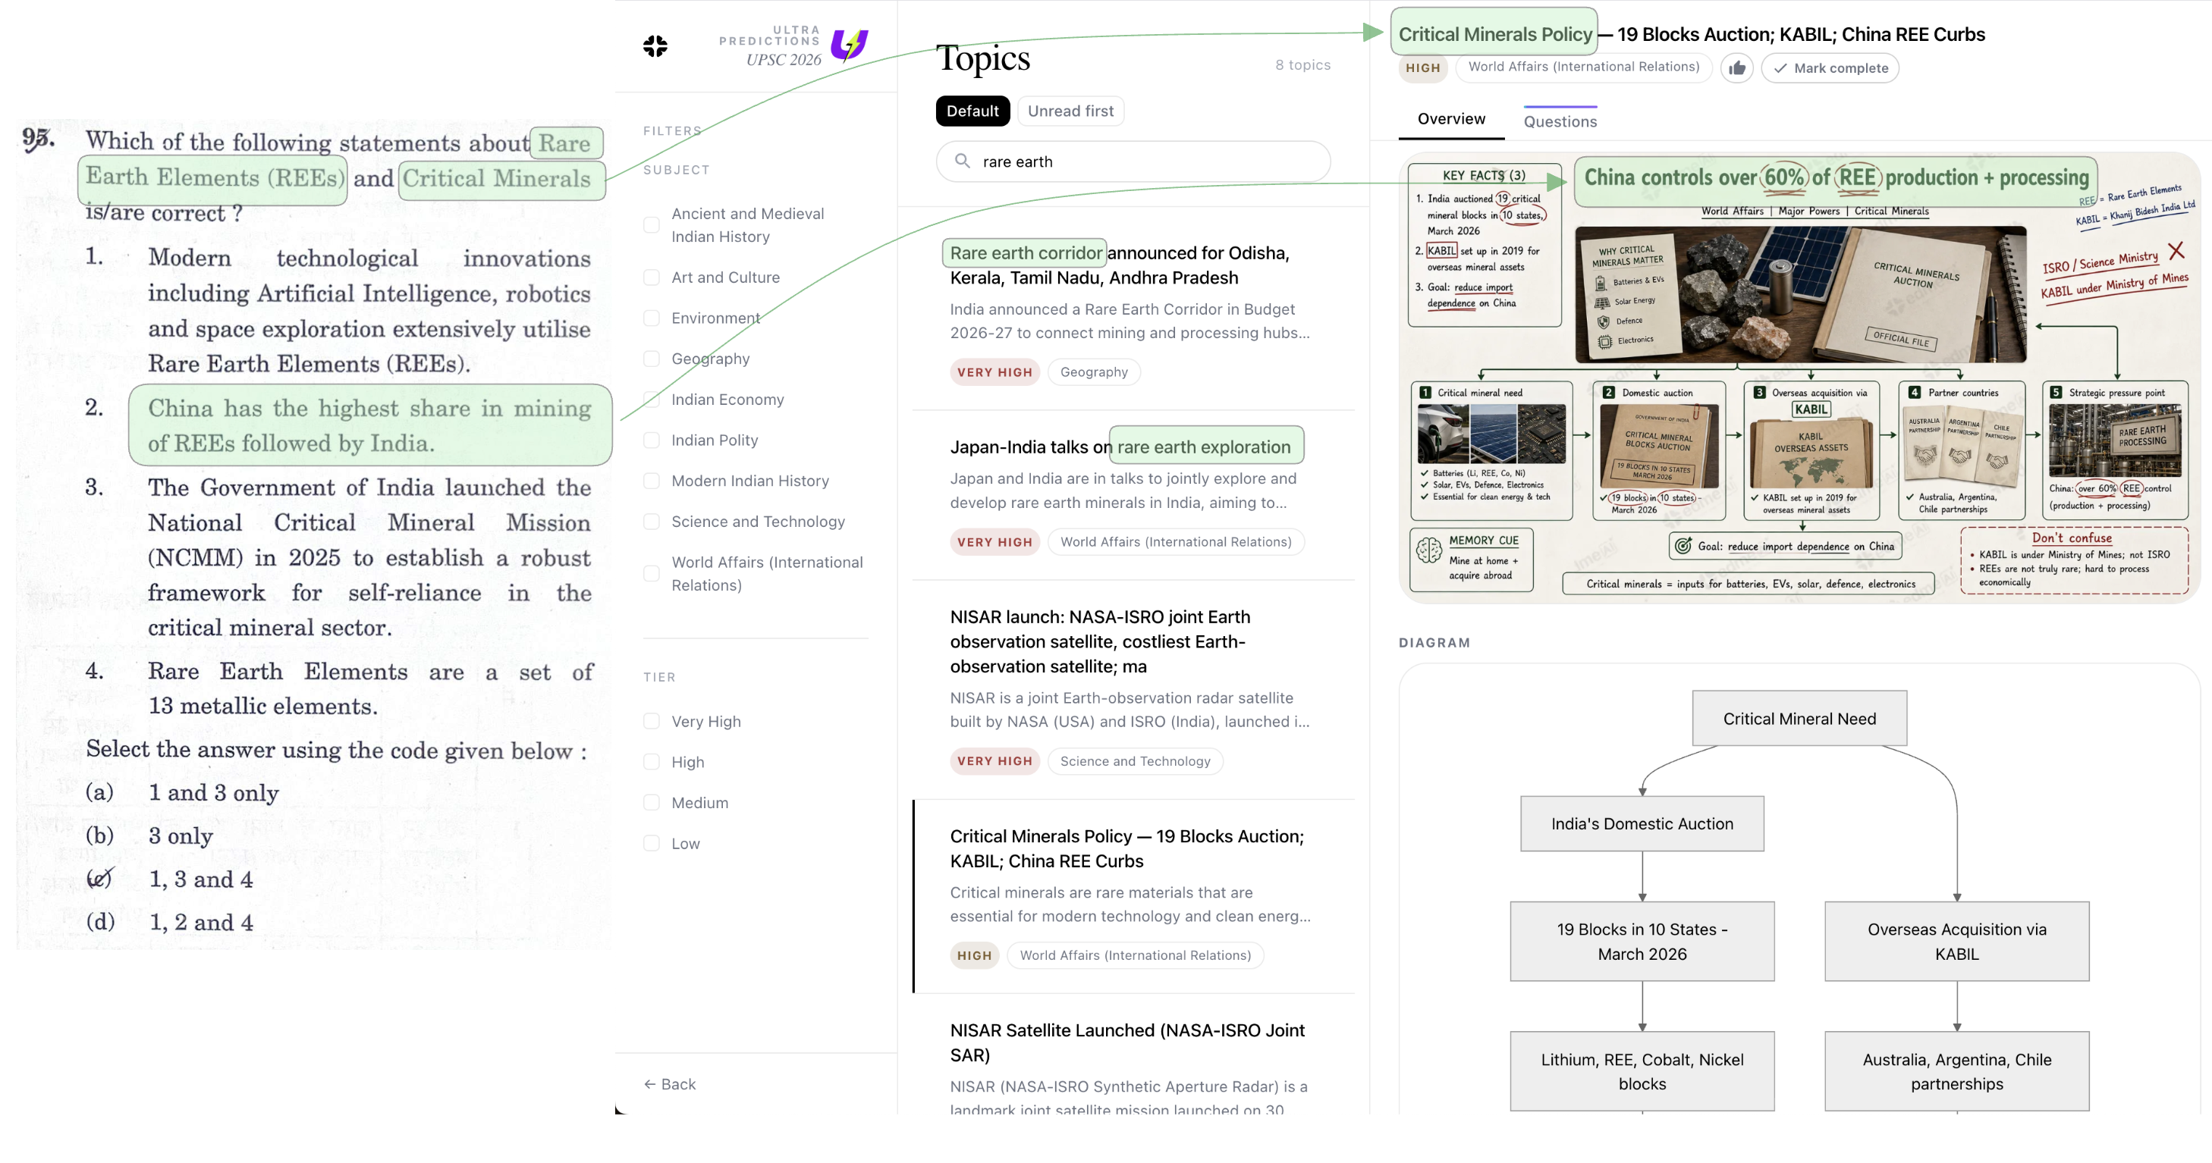Enable the Science and Technology filter
Image resolution: width=2212 pixels, height=1163 pixels.
pos(652,521)
